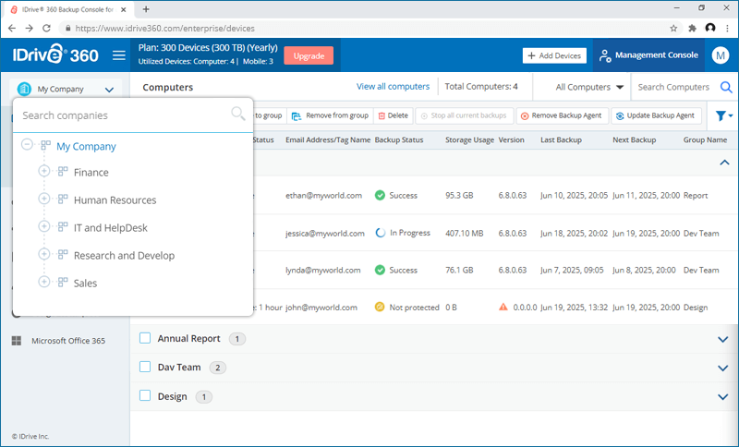739x447 pixels.
Task: Open the browser three-dot menu
Action: [x=728, y=29]
